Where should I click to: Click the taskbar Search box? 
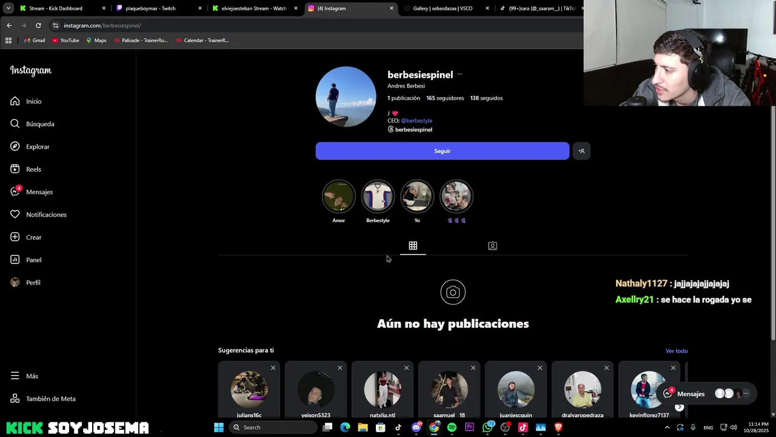273,427
